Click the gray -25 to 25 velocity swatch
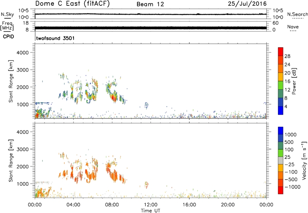The image size is (308, 213). pyautogui.click(x=281, y=160)
